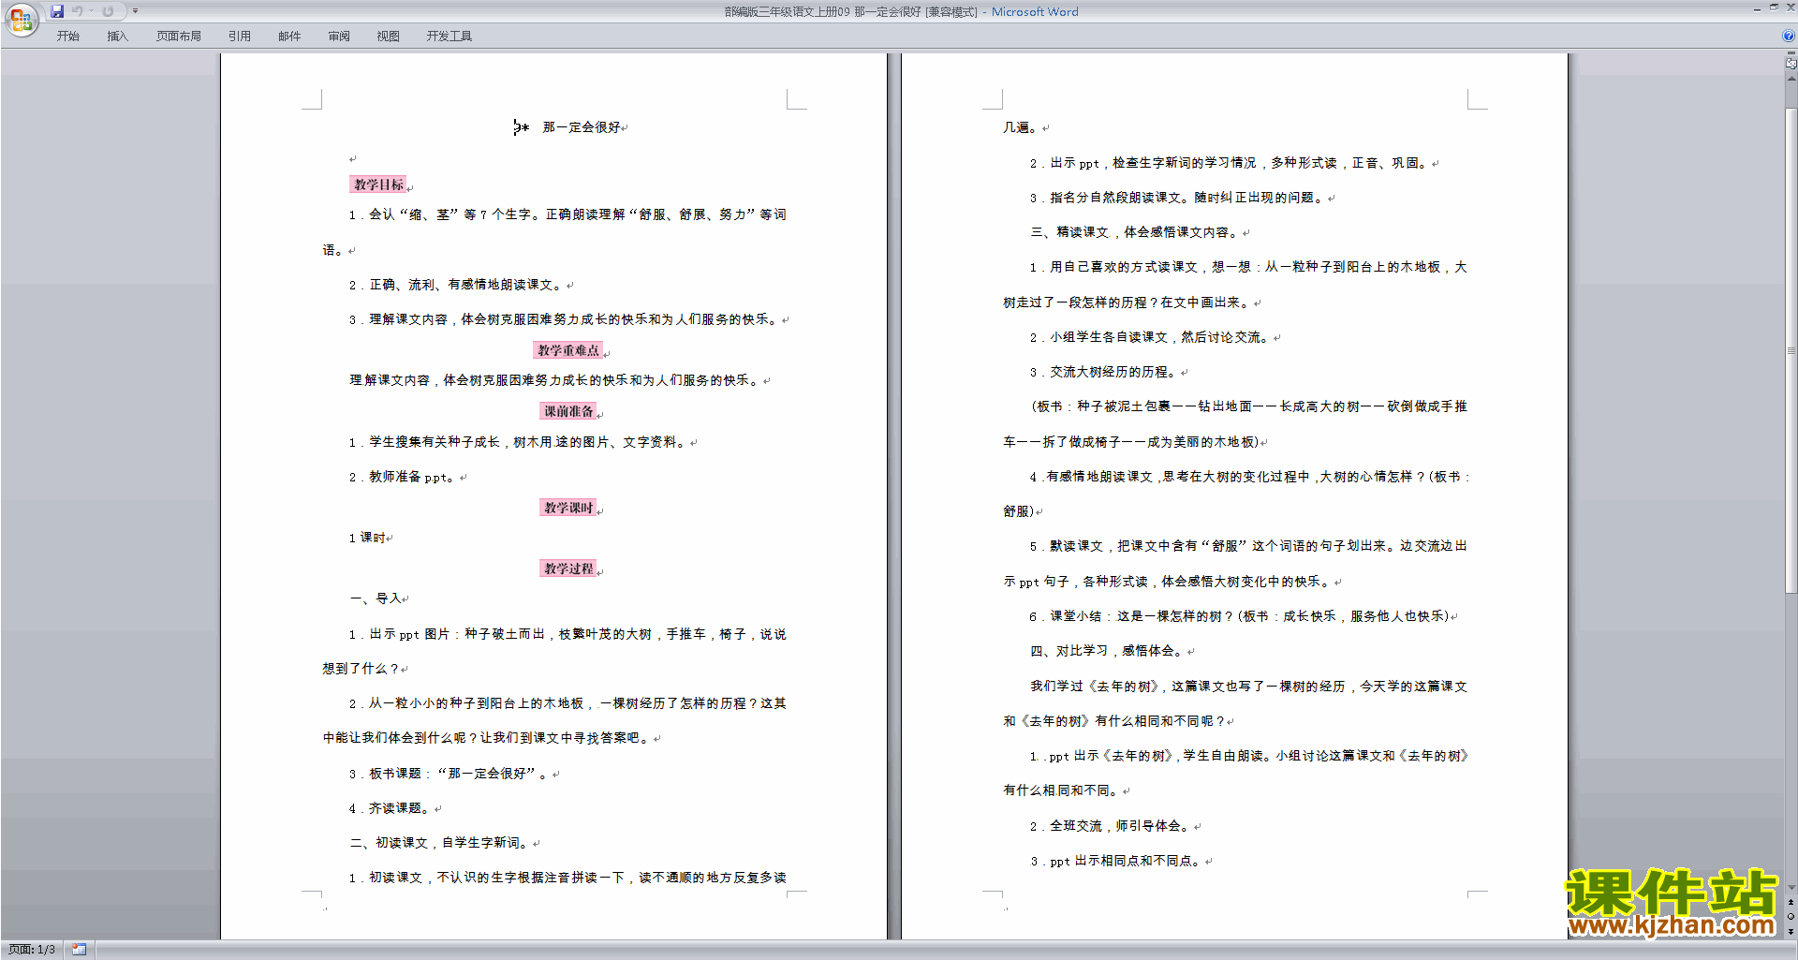Viewport: 1798px width, 960px height.
Task: Open Microsoft Word help
Action: click(1789, 37)
